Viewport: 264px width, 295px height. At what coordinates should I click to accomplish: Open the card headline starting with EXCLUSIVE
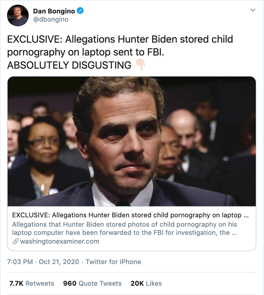point(130,215)
